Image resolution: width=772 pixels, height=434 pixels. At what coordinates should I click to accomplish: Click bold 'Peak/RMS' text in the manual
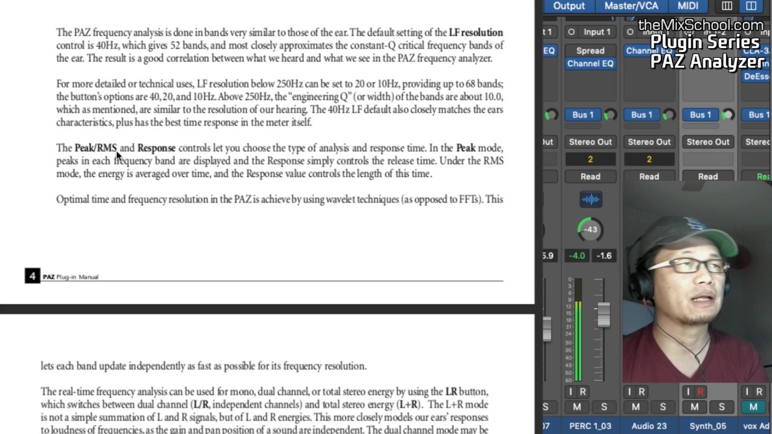pyautogui.click(x=95, y=148)
